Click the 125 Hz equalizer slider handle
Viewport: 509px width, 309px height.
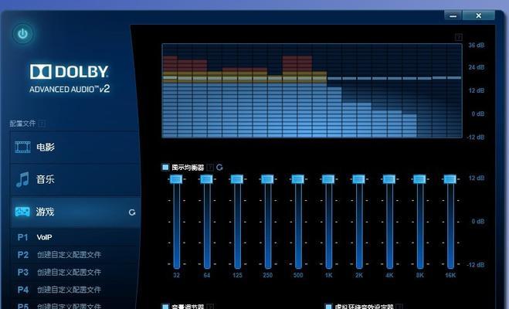coord(237,179)
